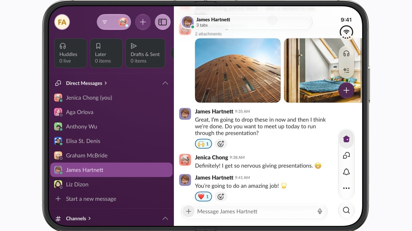Open James Hartnett conversation header with 3 tabs

[x=246, y=22]
